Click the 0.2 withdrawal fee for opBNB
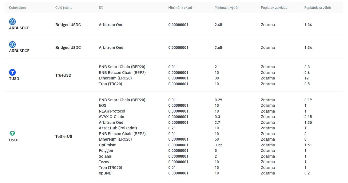The height and width of the screenshot is (183, 348). tap(307, 173)
